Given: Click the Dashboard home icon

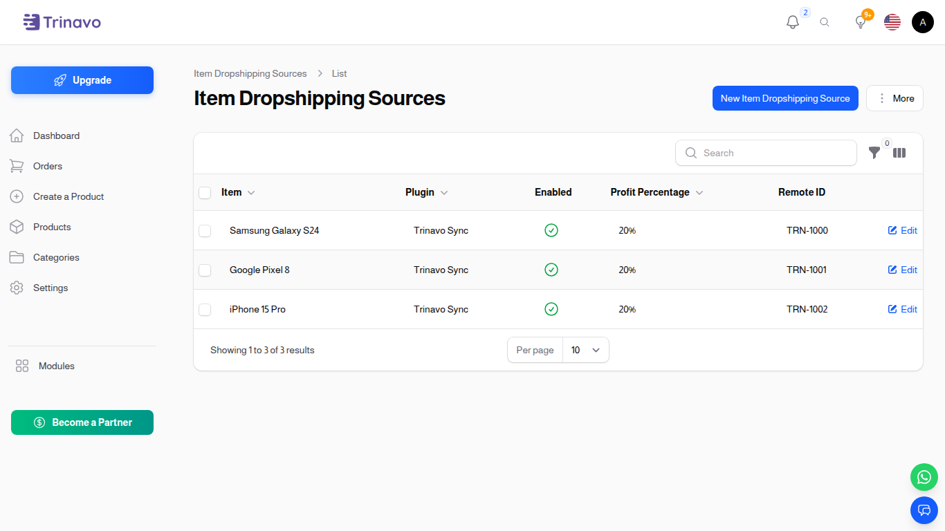Looking at the screenshot, I should click(x=17, y=136).
